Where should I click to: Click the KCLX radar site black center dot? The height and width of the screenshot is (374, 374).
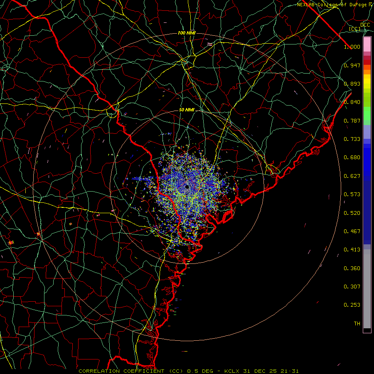pyautogui.click(x=187, y=187)
